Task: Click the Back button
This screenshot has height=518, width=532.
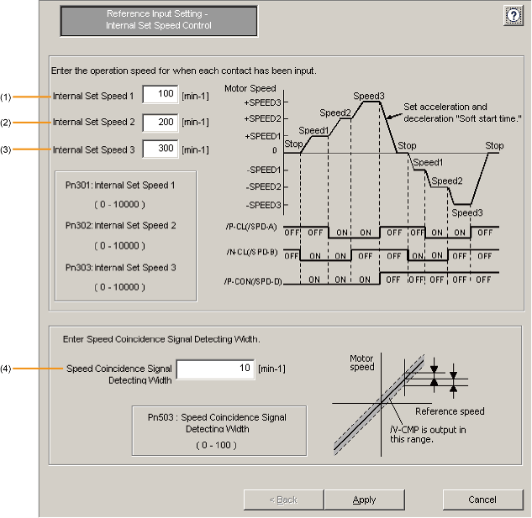Action: 283,500
